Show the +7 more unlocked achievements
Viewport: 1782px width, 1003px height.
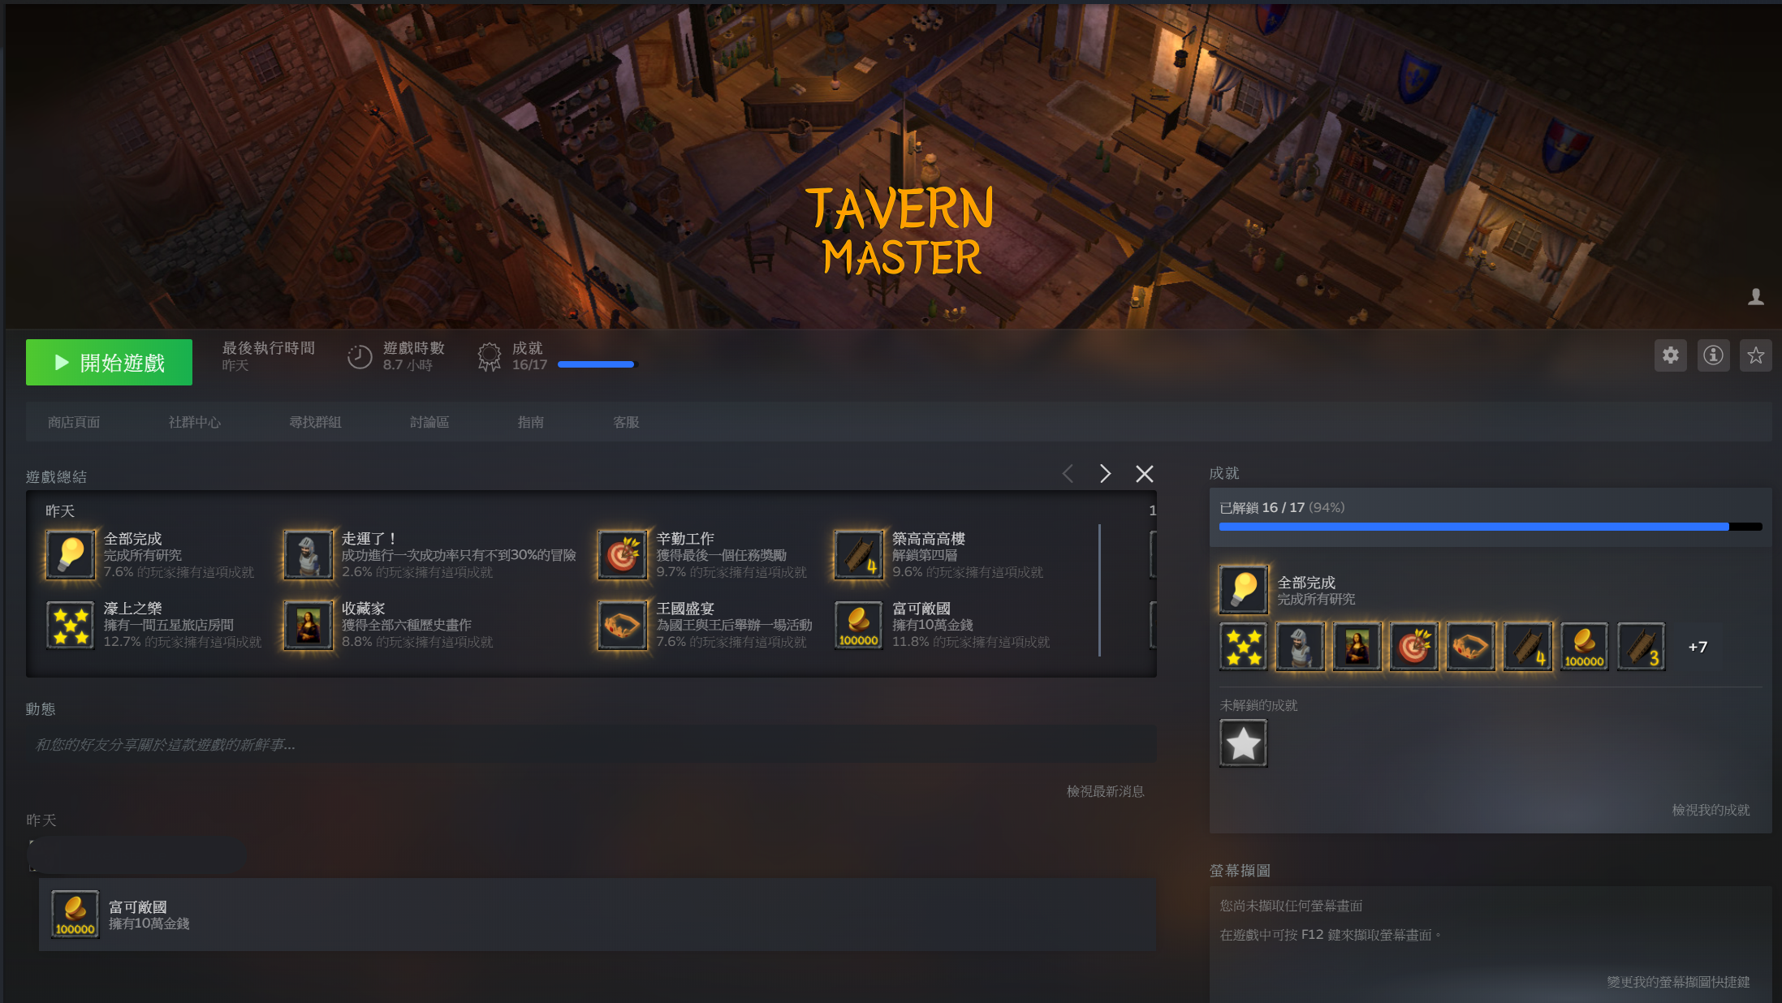(x=1698, y=647)
